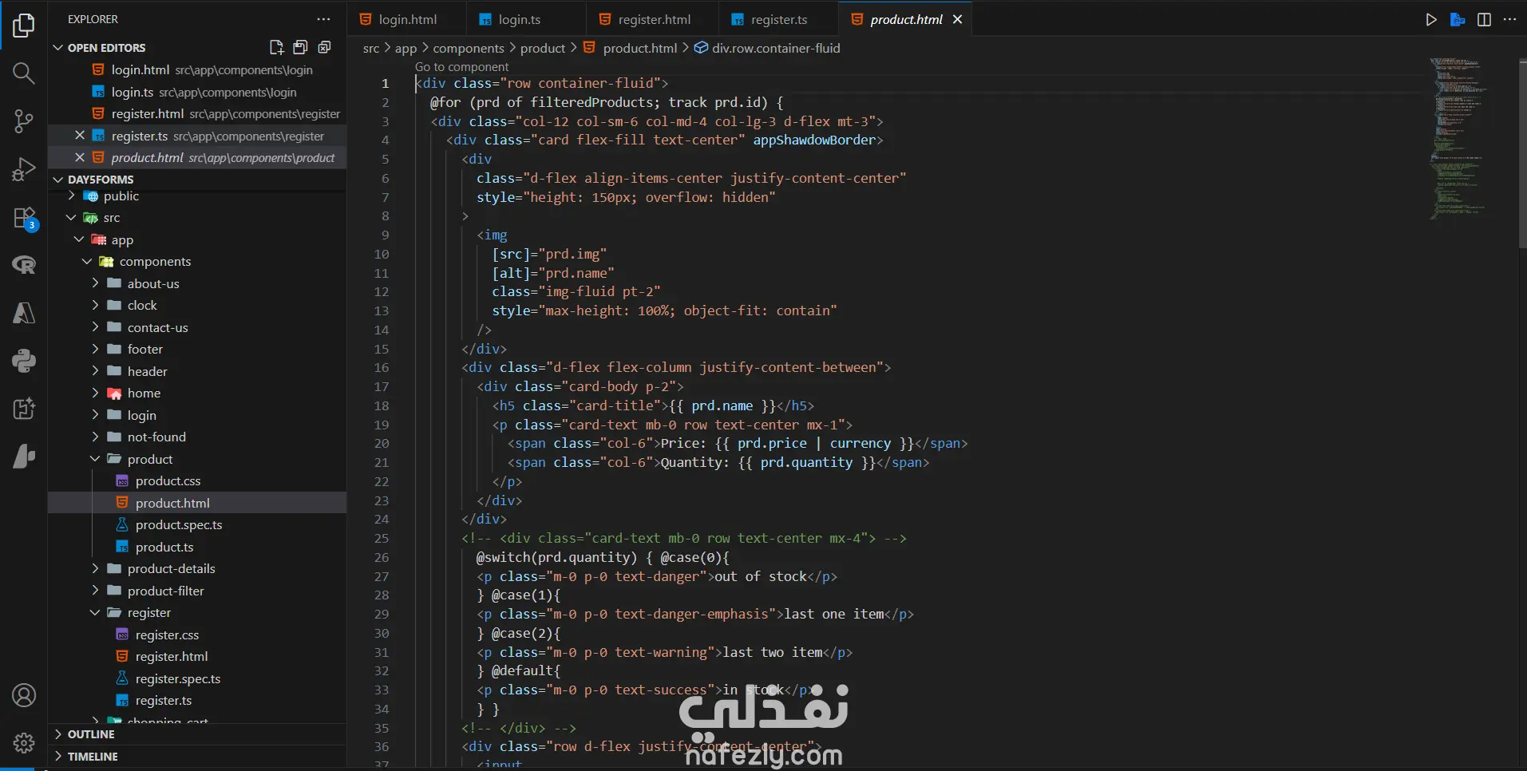Close the product.html editor tab
Image resolution: width=1527 pixels, height=771 pixels.
coord(957,19)
